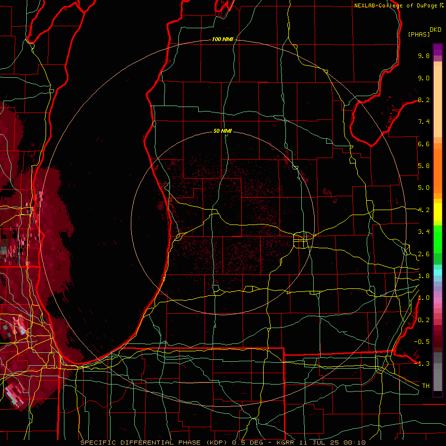Click the 3.4 value on the color scale
446x446 pixels.
424,232
